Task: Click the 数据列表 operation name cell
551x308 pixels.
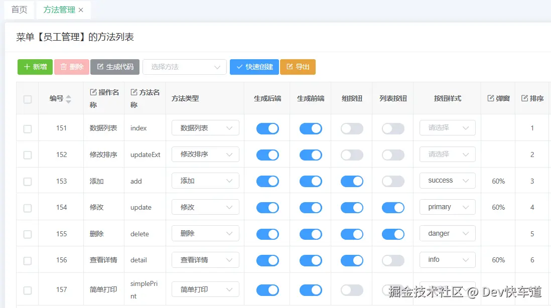Action: pos(103,128)
